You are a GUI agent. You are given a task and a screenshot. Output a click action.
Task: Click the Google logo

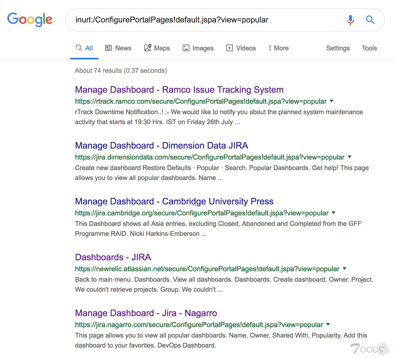click(x=30, y=20)
